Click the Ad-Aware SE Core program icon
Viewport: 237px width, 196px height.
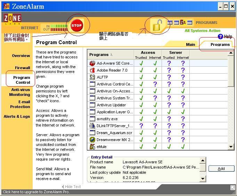(92, 63)
